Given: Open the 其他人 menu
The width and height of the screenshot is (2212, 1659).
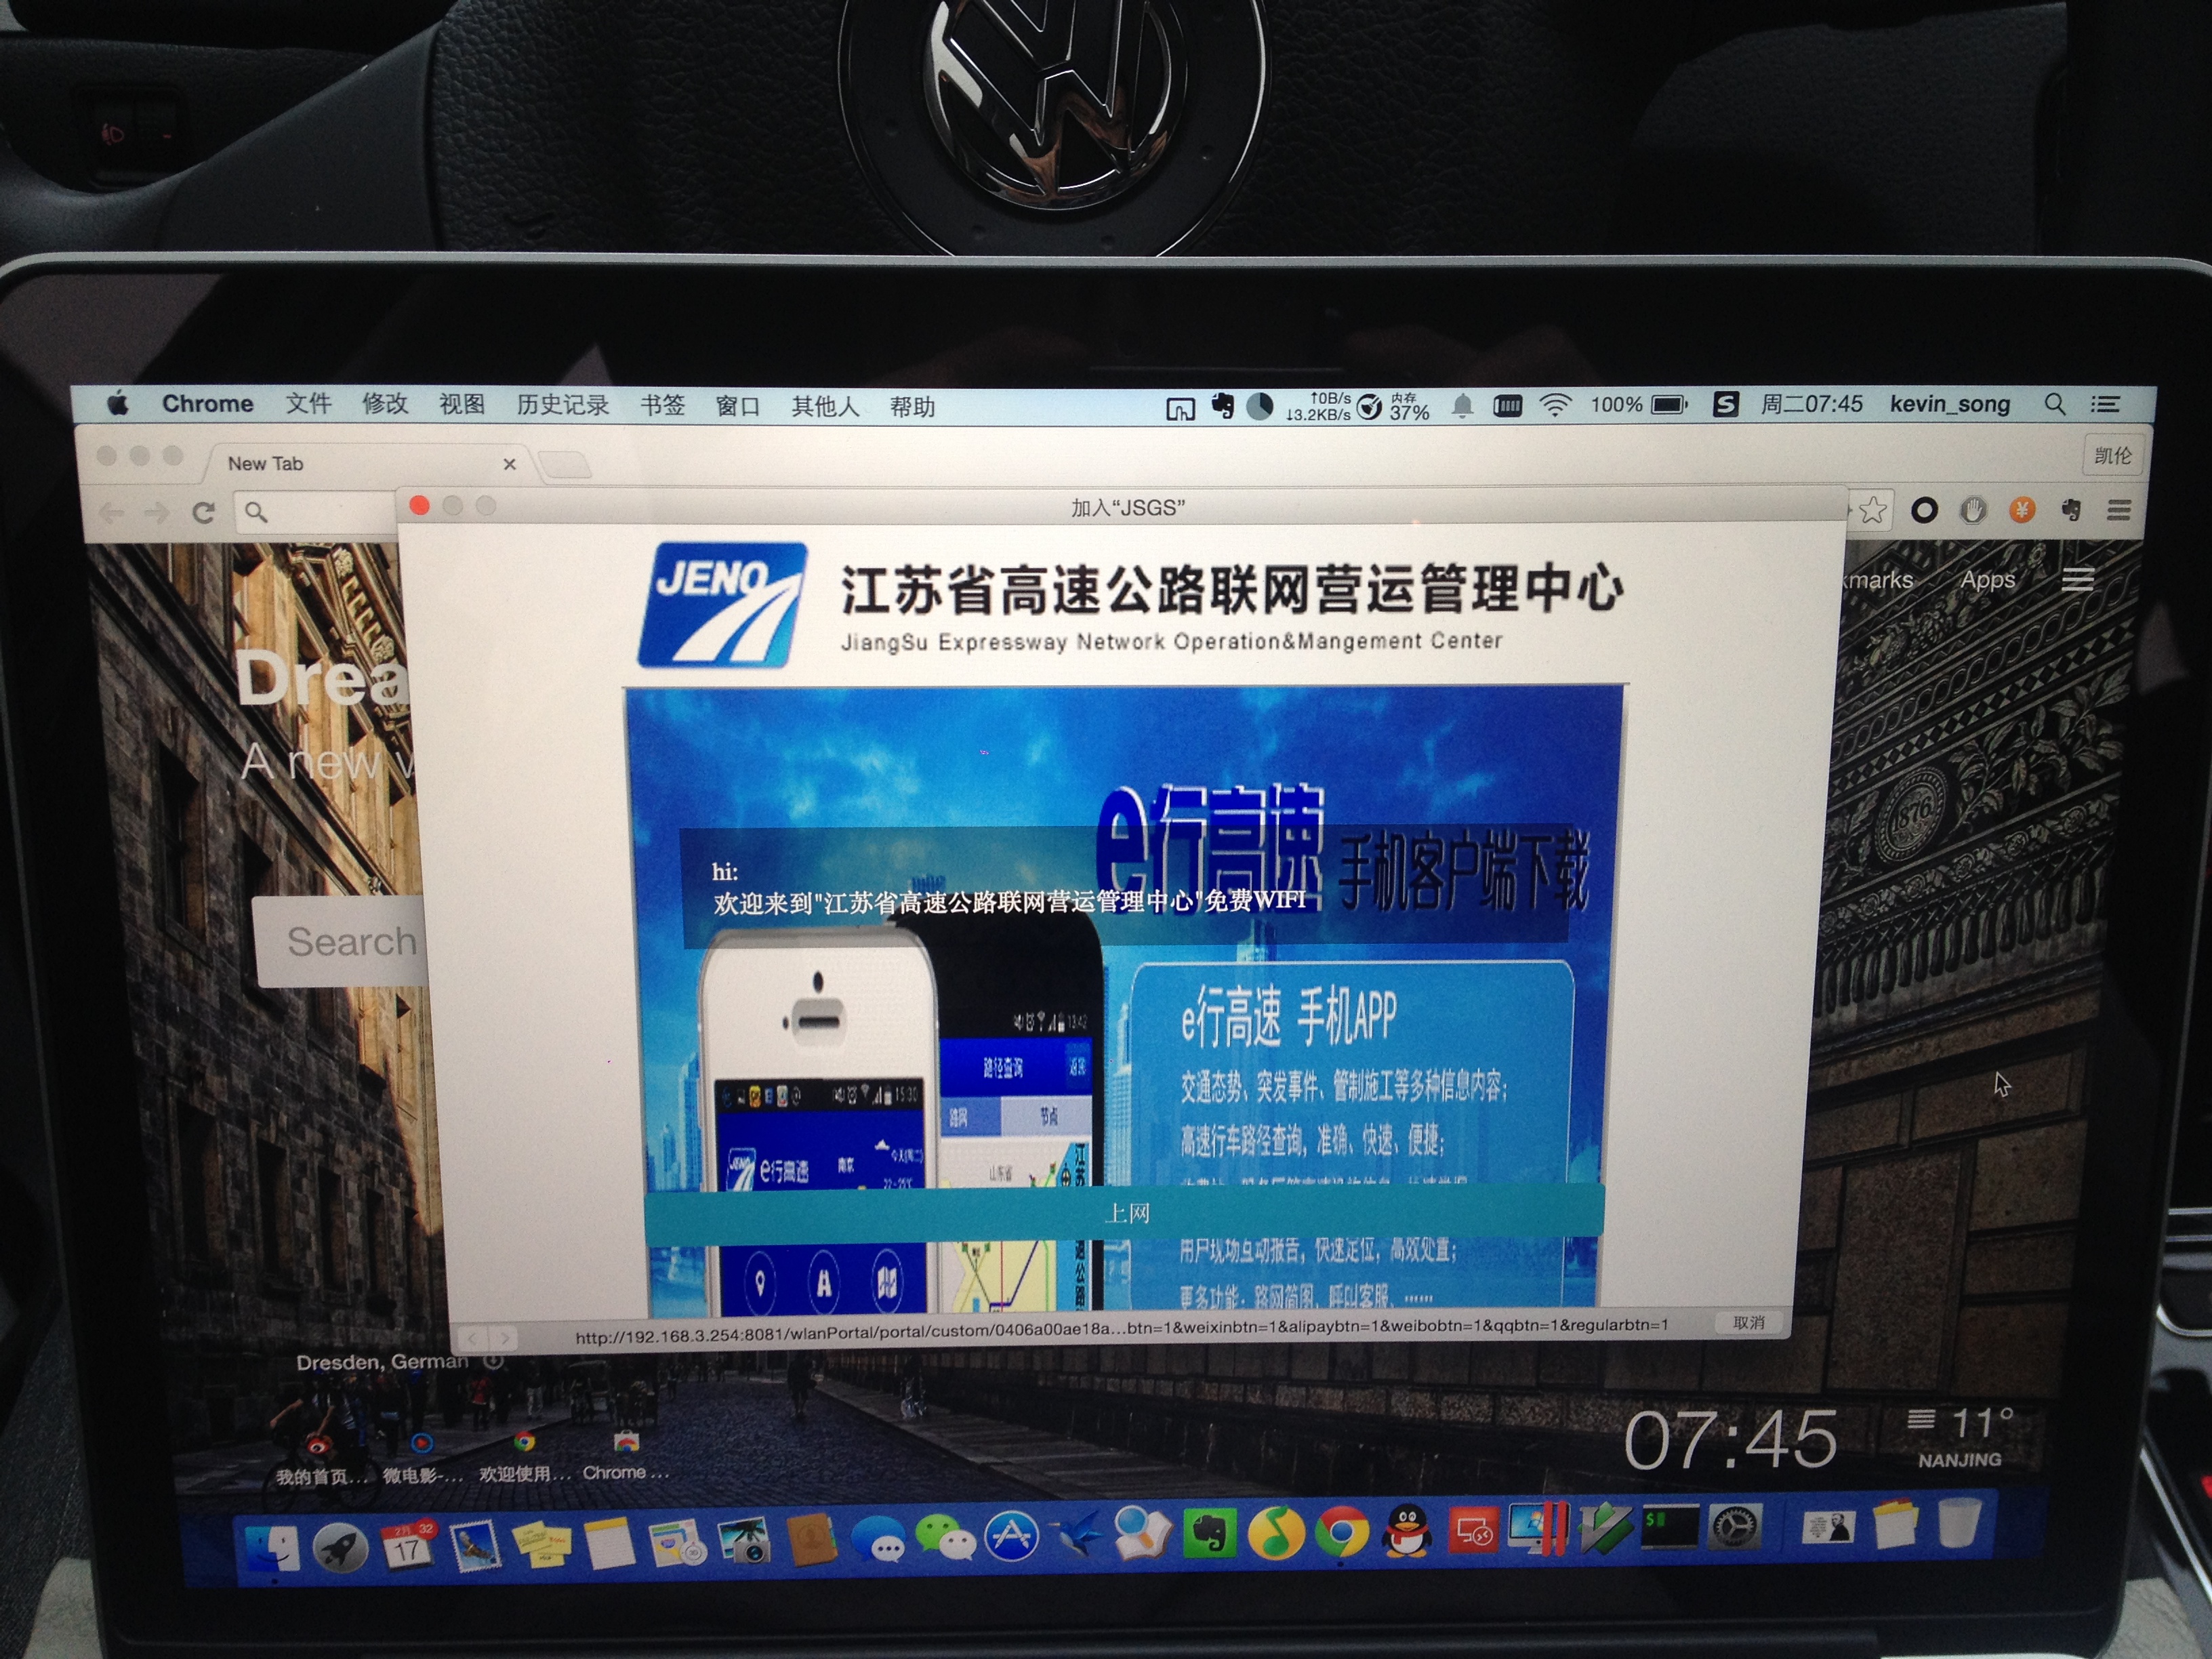Looking at the screenshot, I should pyautogui.click(x=826, y=406).
